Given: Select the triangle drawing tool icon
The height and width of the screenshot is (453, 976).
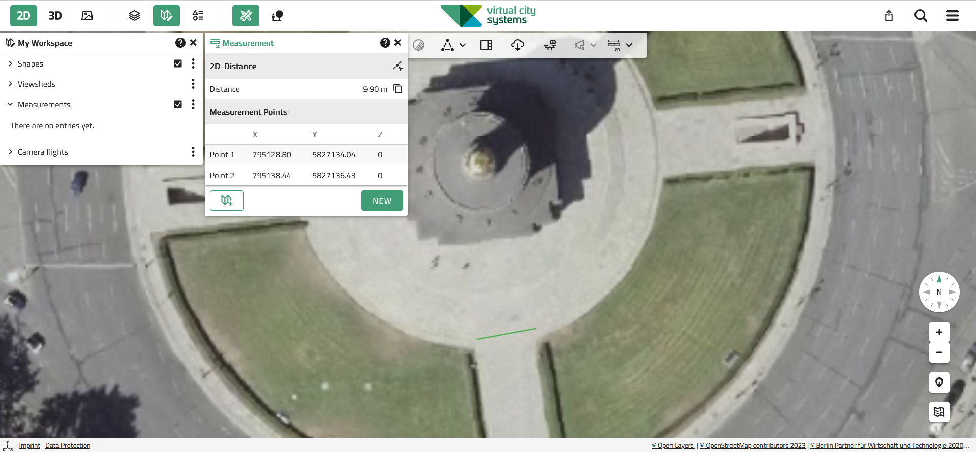Looking at the screenshot, I should point(447,45).
